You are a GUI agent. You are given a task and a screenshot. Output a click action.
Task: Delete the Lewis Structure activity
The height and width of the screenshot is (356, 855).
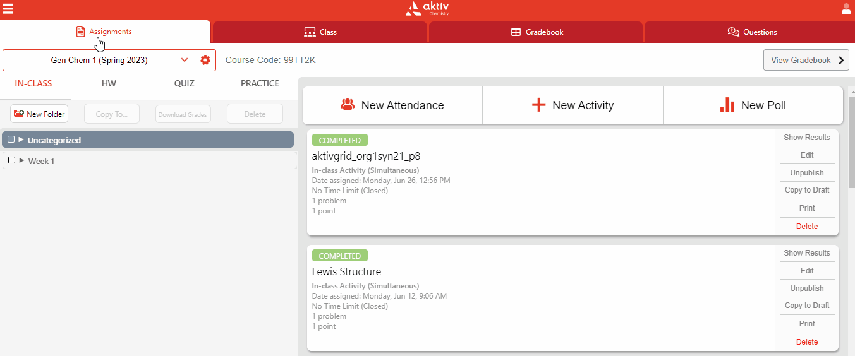[x=807, y=342]
